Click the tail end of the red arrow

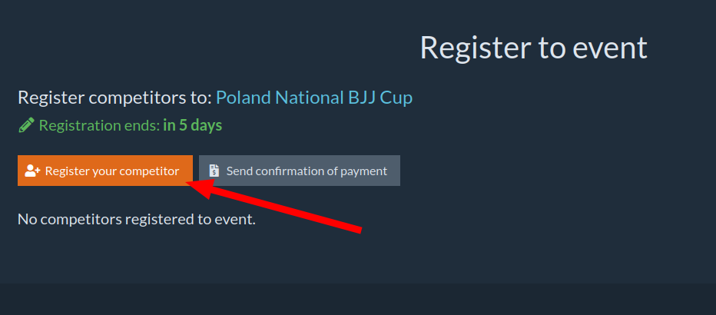click(x=359, y=228)
